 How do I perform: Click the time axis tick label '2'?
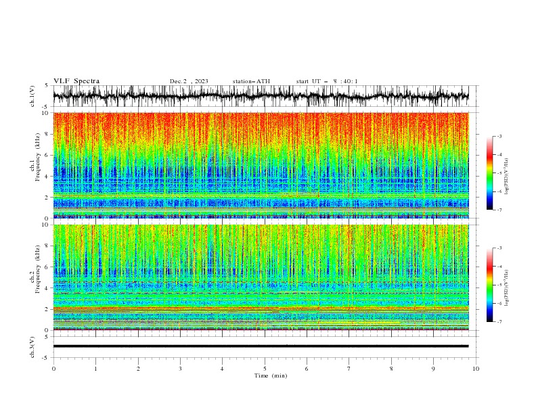(x=138, y=369)
